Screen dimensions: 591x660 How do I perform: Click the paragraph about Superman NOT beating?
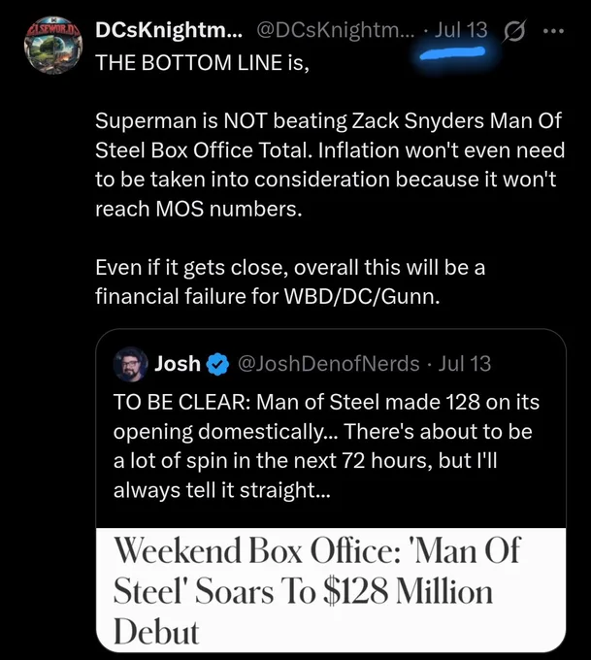(330, 165)
